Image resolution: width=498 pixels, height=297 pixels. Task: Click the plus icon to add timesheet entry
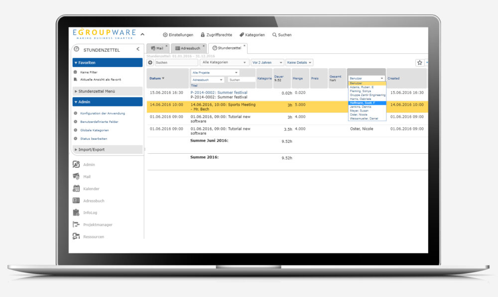(x=150, y=63)
